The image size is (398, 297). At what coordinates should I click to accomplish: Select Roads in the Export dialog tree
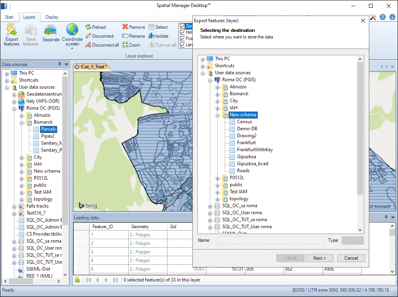[x=243, y=171]
